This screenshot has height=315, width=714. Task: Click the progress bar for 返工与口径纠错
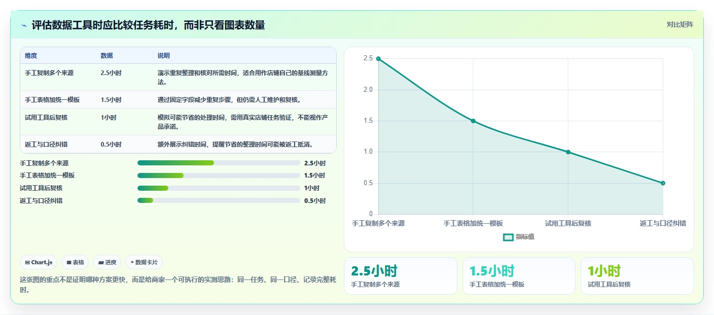click(x=219, y=200)
